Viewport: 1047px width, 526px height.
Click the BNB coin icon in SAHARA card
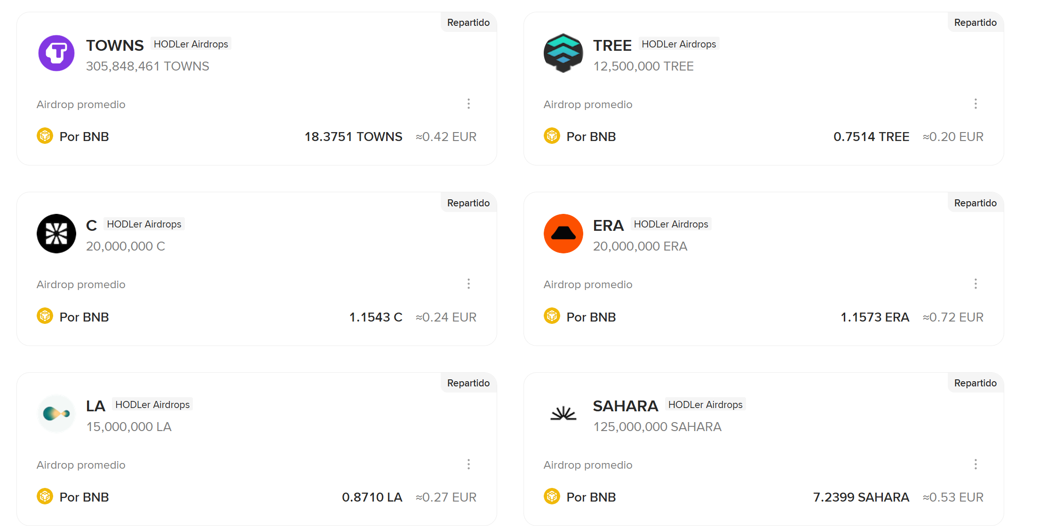552,496
